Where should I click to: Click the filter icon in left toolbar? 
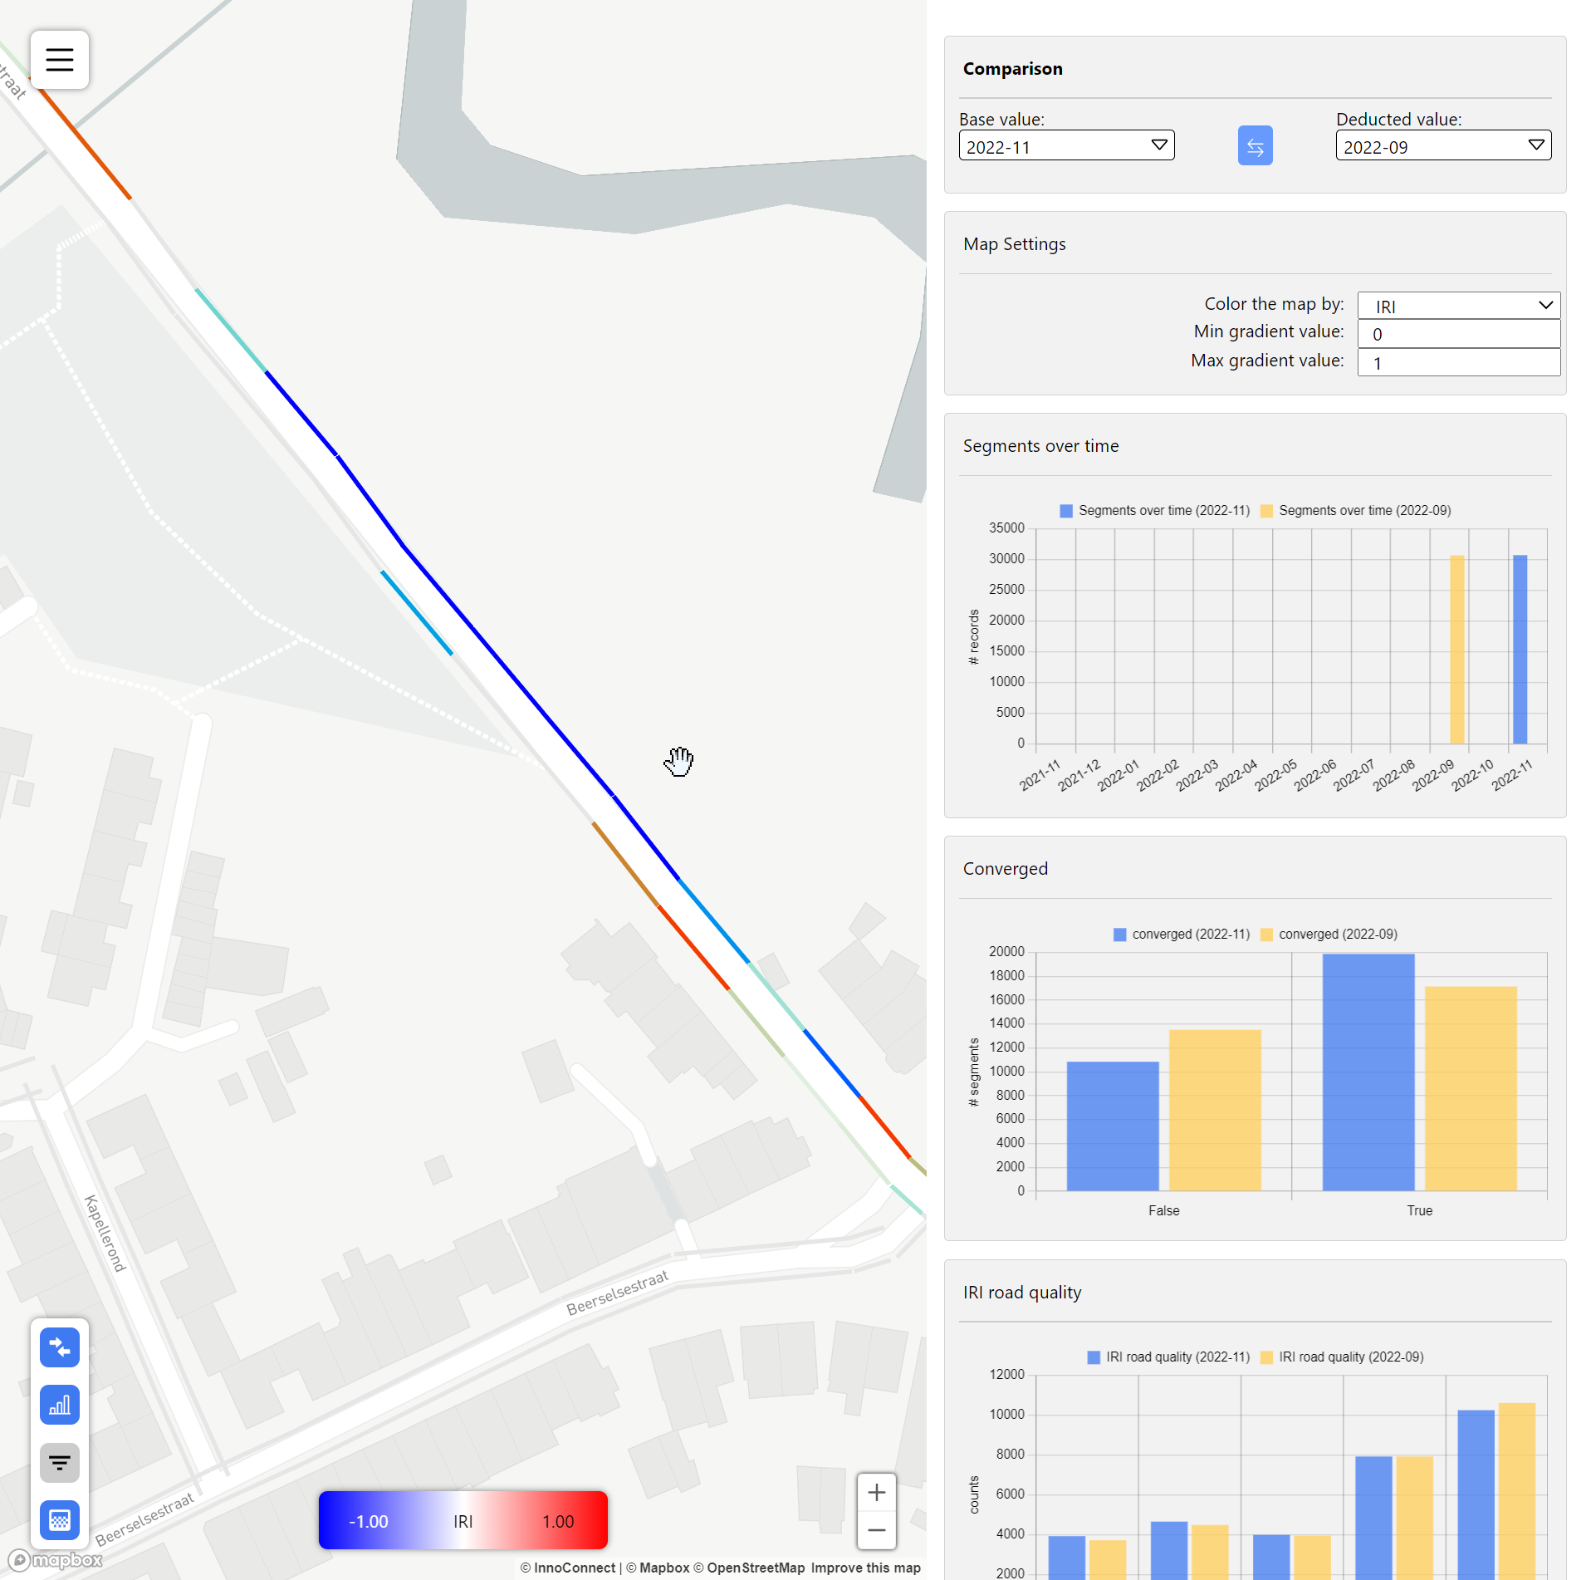pyautogui.click(x=60, y=1462)
